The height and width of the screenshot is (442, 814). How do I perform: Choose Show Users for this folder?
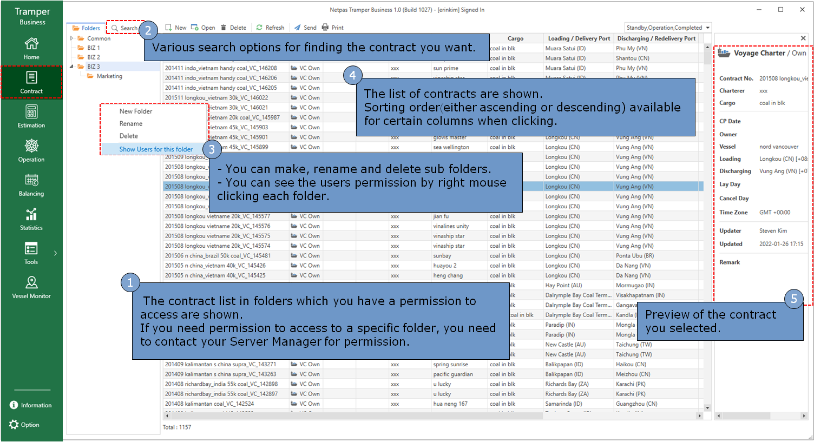coord(156,149)
